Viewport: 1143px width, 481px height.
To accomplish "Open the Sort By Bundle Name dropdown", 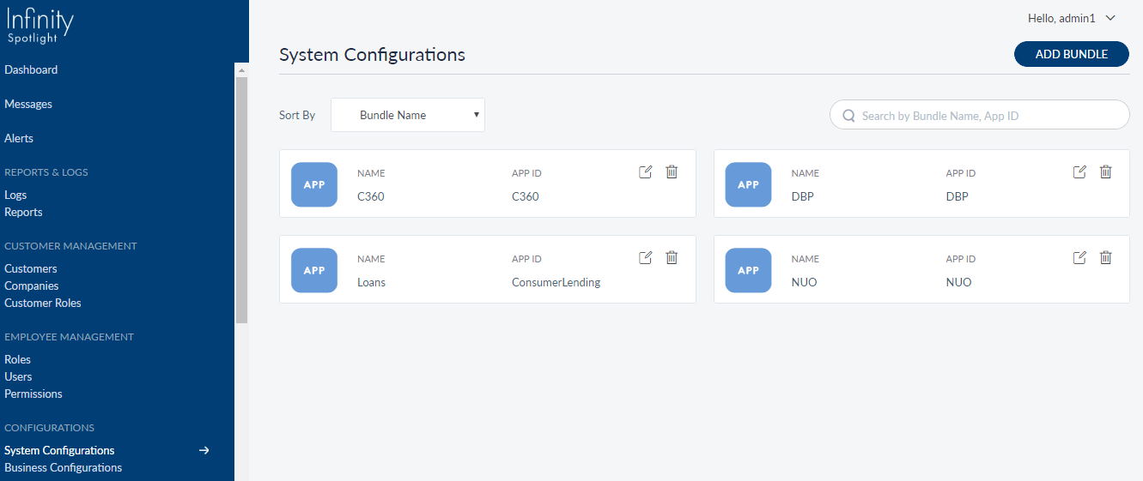I will [408, 115].
